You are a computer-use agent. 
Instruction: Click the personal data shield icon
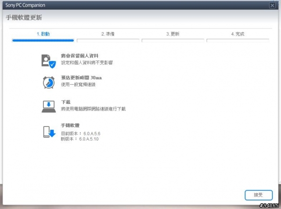tap(49, 61)
